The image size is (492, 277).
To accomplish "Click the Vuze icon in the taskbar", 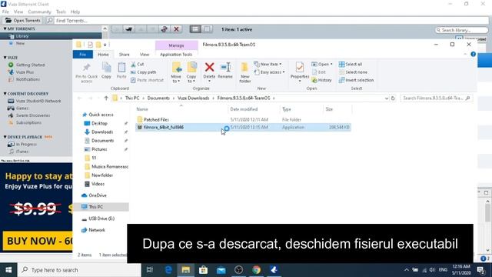I will coord(274,270).
